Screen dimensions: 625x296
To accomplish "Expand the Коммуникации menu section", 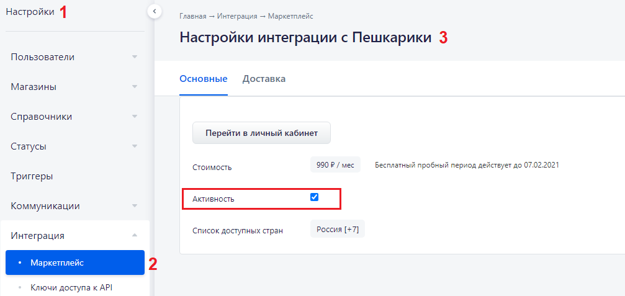I will 75,206.
